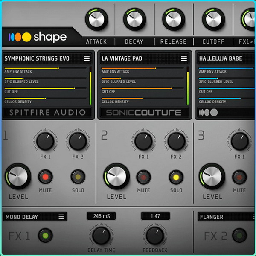Click LA Vintage Pad Cut Off slider
Viewport: 256px width, 256px height.
coord(143,88)
